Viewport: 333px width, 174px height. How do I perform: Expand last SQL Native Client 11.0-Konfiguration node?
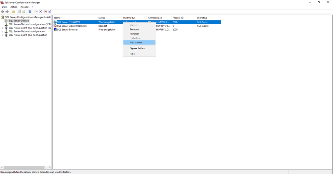(3, 35)
